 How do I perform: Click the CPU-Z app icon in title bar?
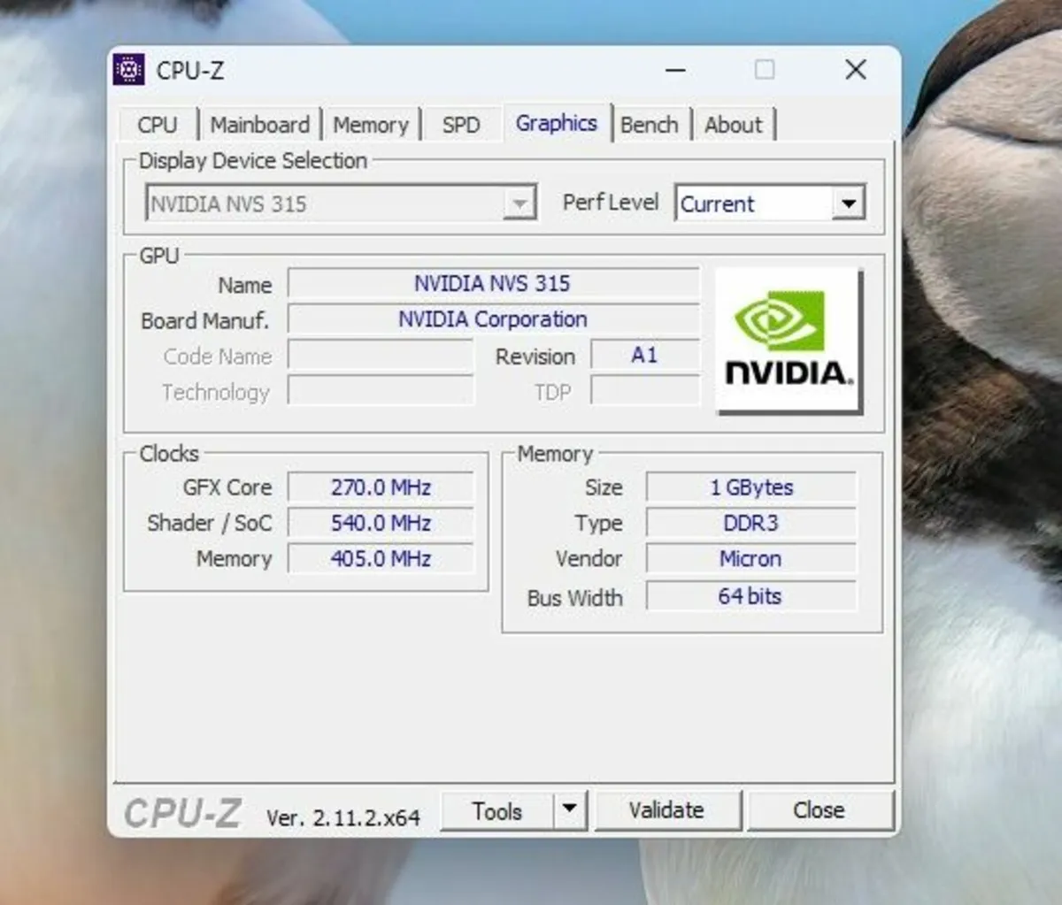pos(129,69)
